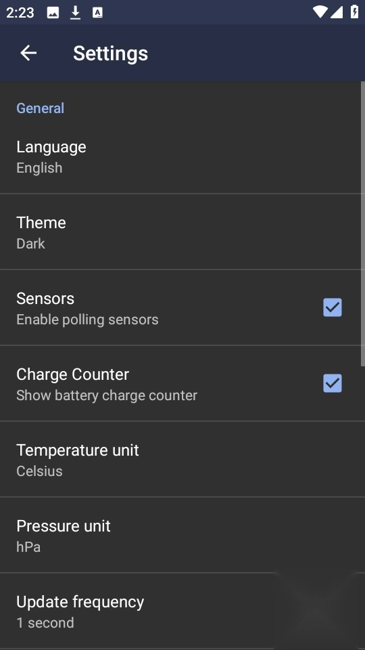This screenshot has width=365, height=650.
Task: Disable the Charge Counter checkbox
Action: tap(333, 383)
